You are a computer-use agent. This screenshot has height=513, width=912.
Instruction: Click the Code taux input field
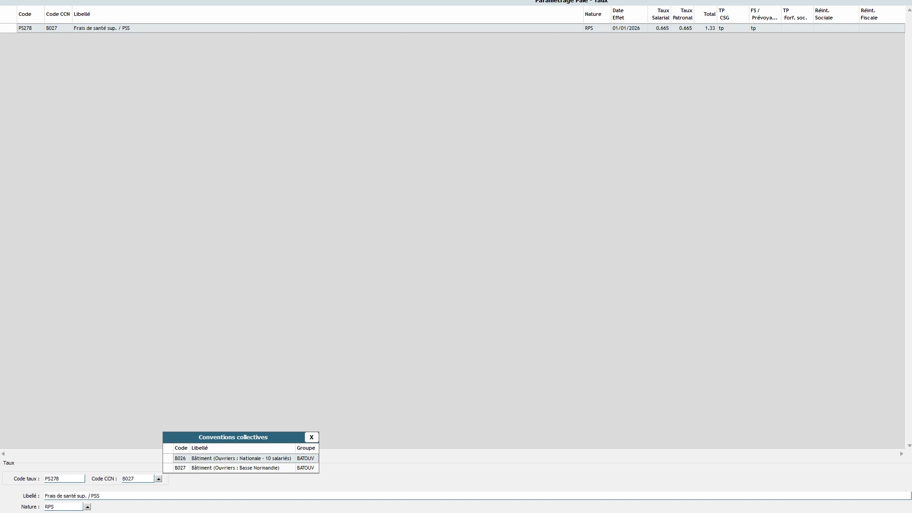point(64,479)
